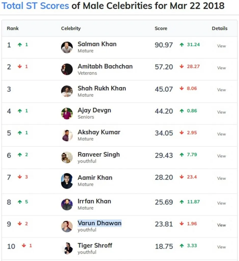The image size is (239, 261).
Task: View details for Salman Khan
Action: tap(221, 46)
